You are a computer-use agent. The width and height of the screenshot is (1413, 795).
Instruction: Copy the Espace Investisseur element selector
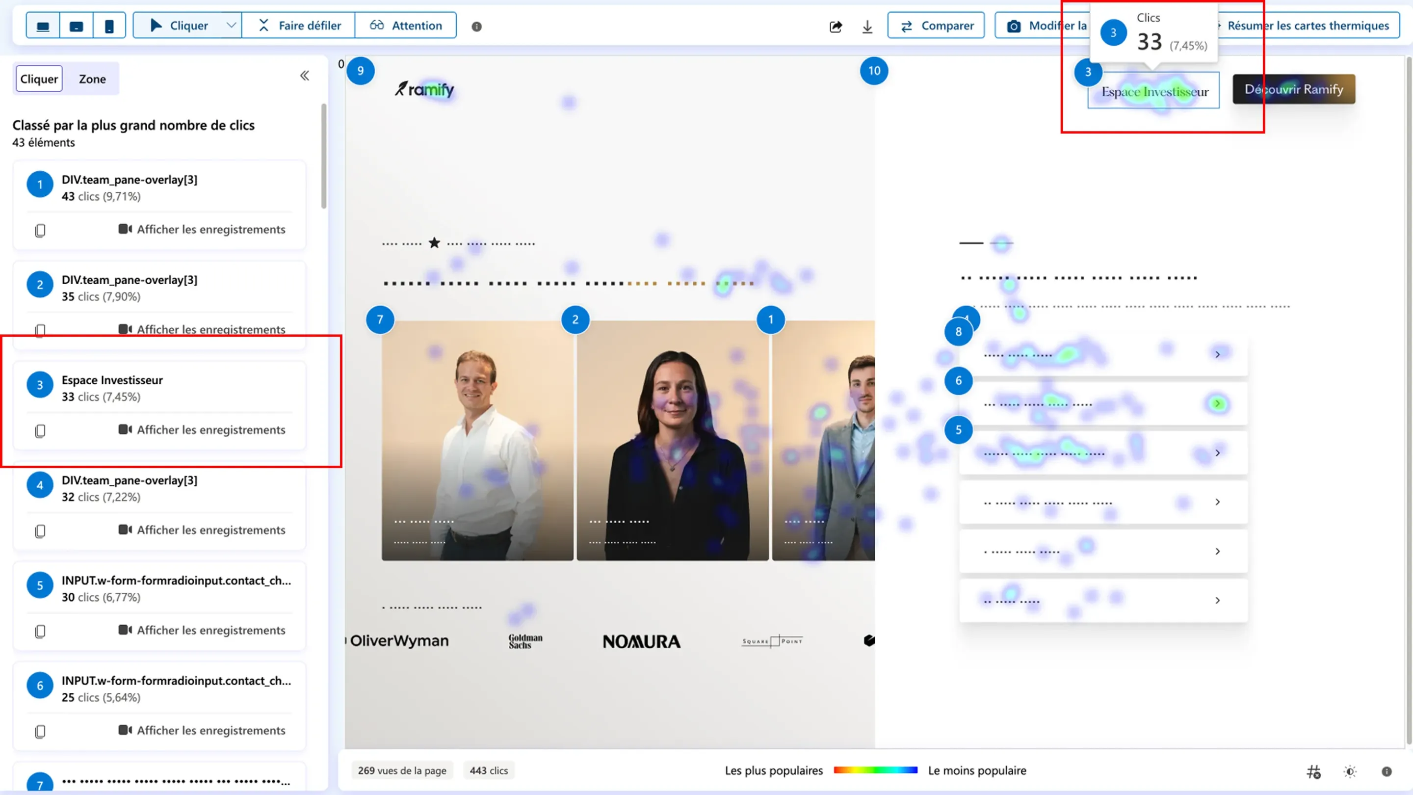(39, 431)
